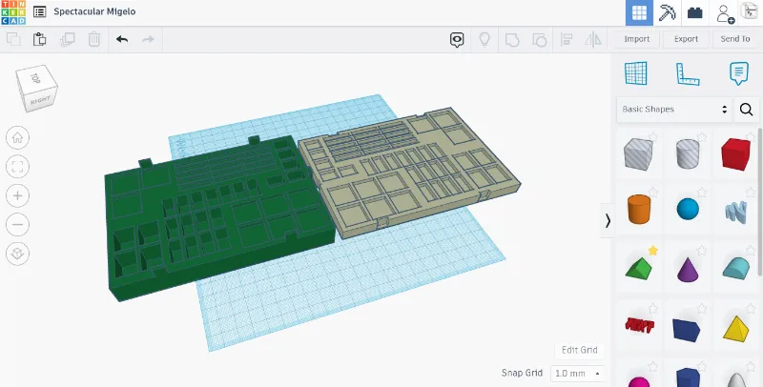Select the Scribble shape
The height and width of the screenshot is (387, 763).
click(x=735, y=213)
